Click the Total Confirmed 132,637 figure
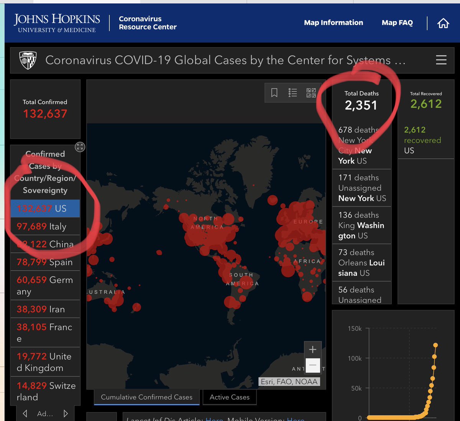 (45, 114)
